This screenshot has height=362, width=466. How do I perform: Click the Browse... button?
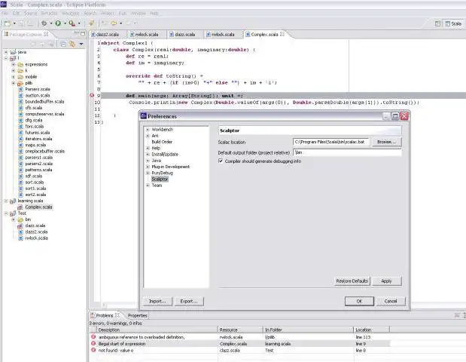386,142
